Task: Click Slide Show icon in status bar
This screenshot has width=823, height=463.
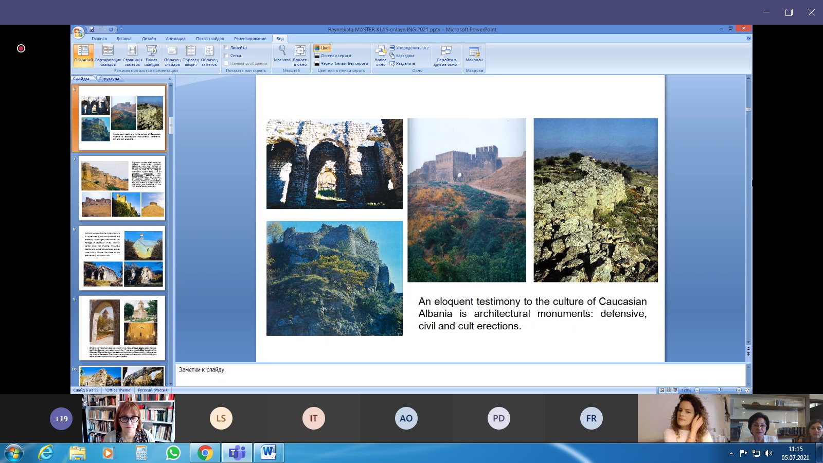Action: [675, 390]
